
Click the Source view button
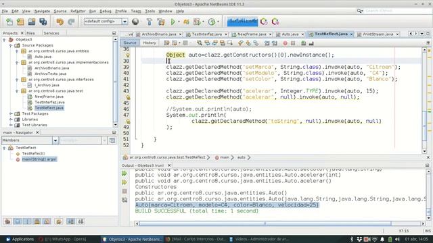tap(130, 43)
